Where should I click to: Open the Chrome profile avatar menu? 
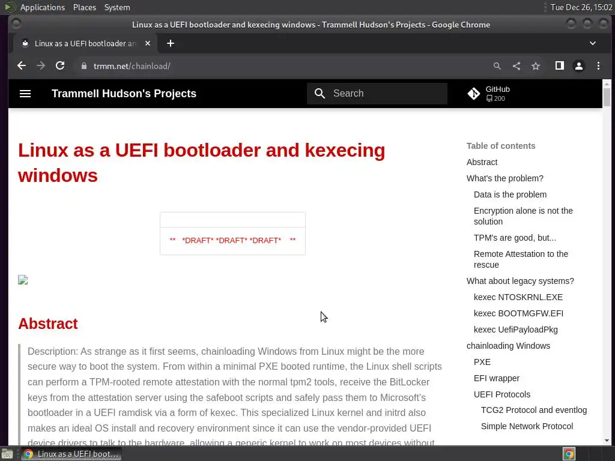click(x=579, y=66)
